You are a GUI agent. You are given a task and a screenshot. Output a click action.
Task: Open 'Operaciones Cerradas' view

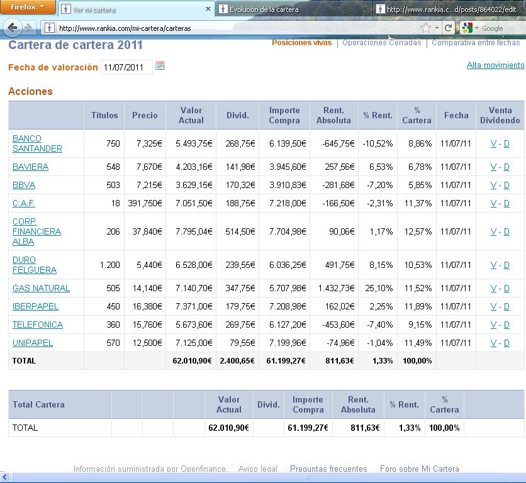[x=381, y=43]
